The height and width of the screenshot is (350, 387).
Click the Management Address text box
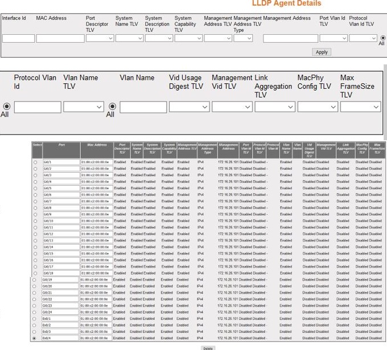(290, 39)
